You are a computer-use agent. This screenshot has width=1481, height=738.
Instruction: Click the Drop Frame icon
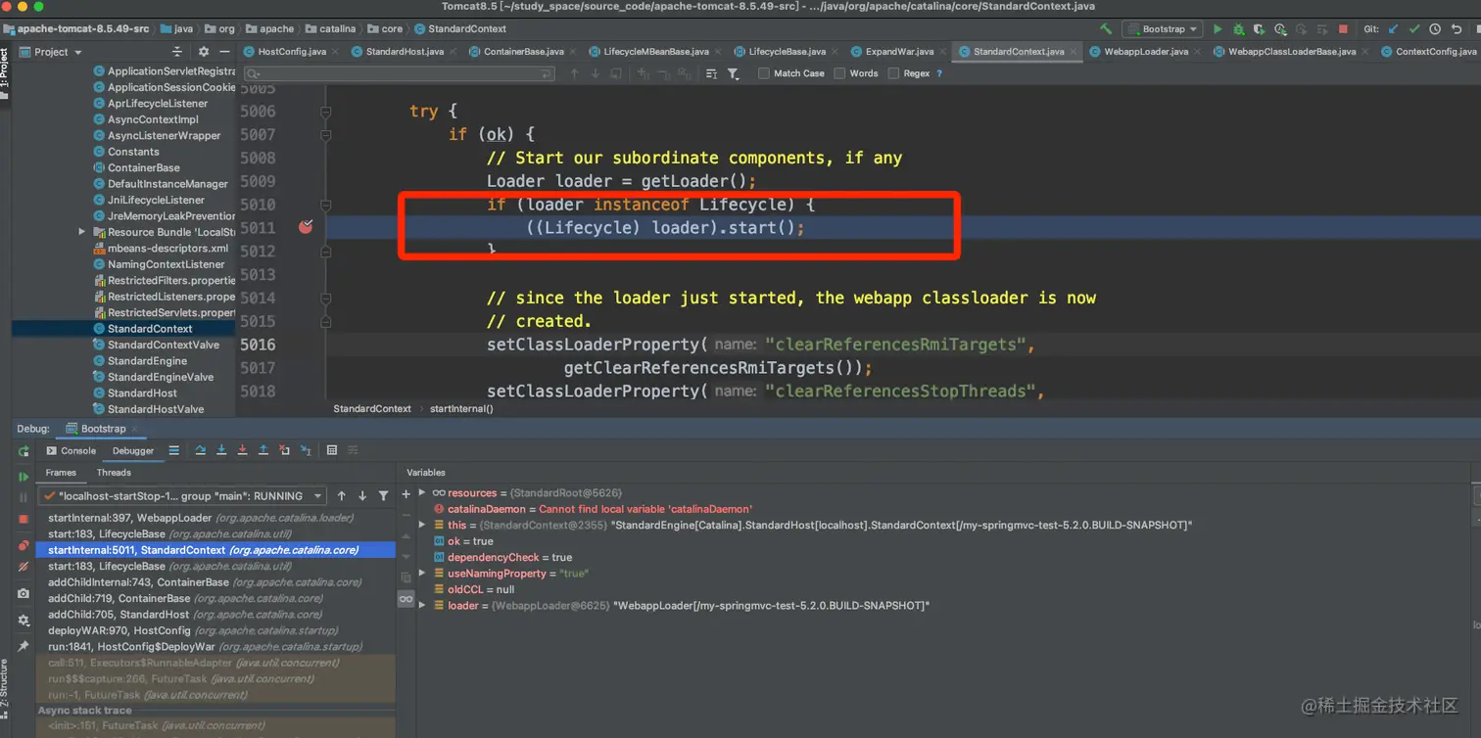pos(284,450)
